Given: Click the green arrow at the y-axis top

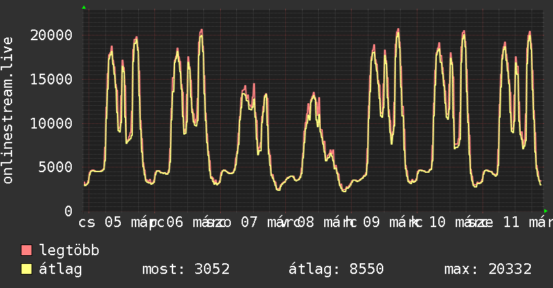Looking at the screenshot, I should 84,7.
